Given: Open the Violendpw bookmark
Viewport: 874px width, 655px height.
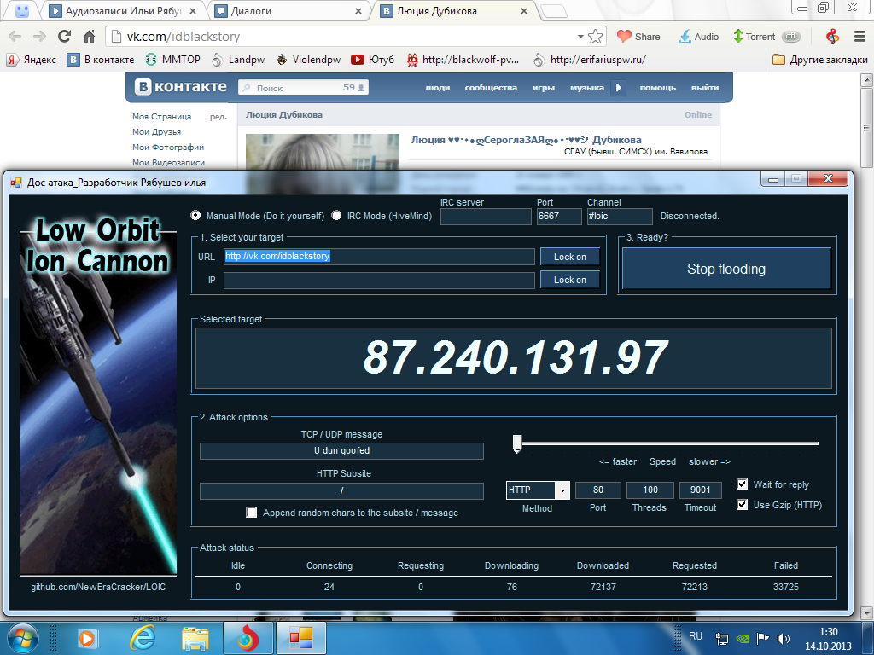Looking at the screenshot, I should (308, 60).
